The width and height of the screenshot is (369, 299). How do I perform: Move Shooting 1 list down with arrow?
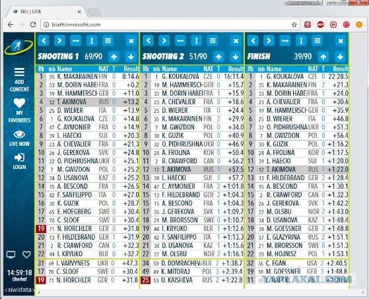(131, 57)
